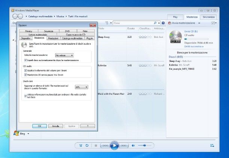Select Maid with the Flaxen Hair track
Image resolution: width=229 pixels, height=158 pixels.
(x=111, y=94)
